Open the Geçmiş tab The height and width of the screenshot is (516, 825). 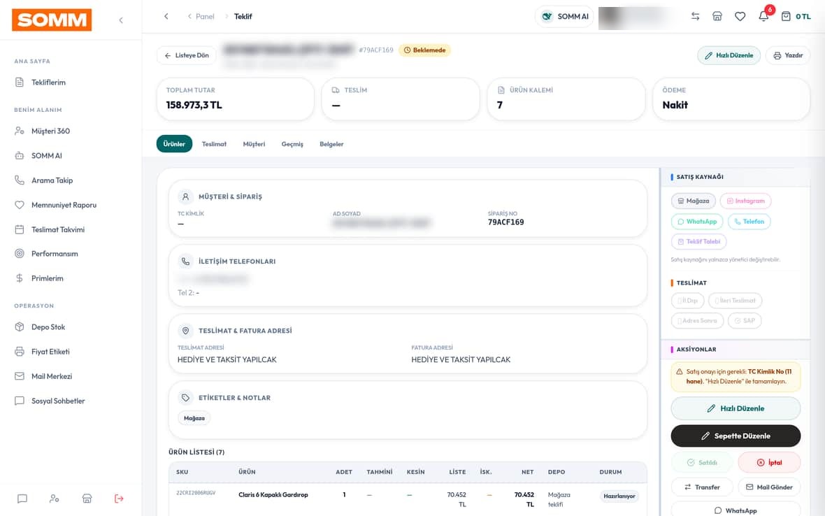(x=292, y=144)
